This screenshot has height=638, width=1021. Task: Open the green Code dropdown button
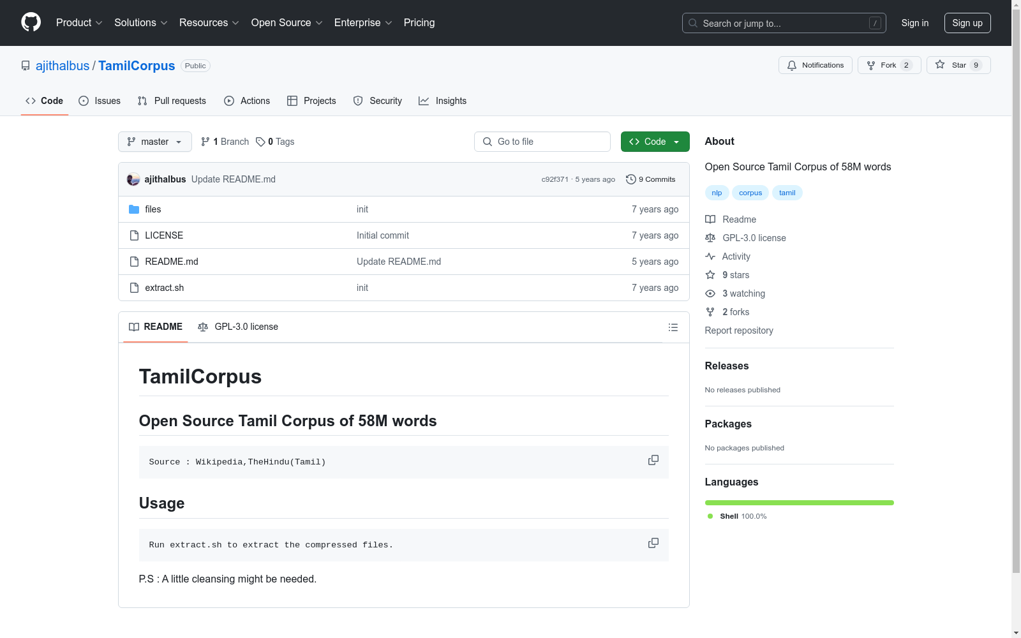click(x=655, y=142)
